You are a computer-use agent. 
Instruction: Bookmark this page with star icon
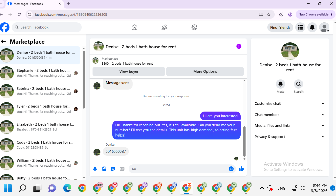tap(269, 14)
